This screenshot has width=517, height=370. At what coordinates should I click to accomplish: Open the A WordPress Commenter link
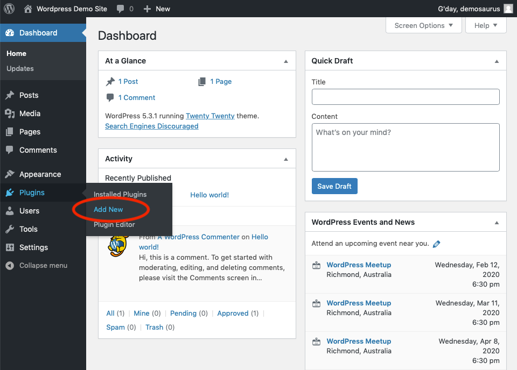(199, 237)
